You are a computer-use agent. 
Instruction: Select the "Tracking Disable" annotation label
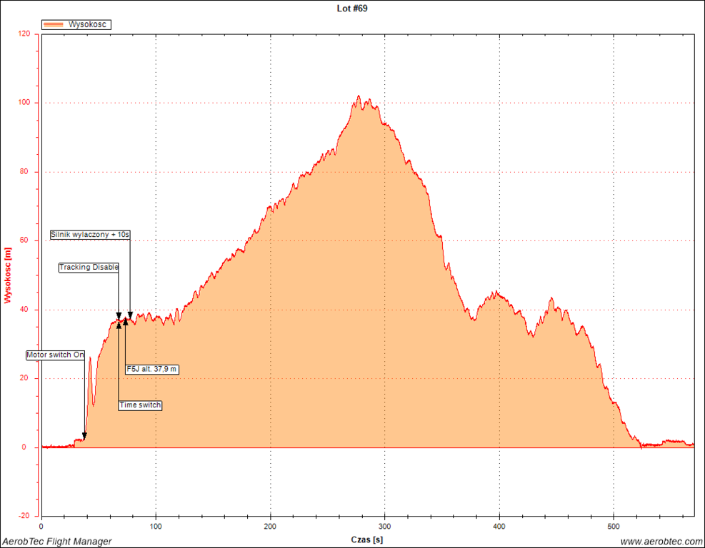click(89, 268)
